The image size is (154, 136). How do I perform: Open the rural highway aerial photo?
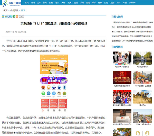(x=142, y=116)
